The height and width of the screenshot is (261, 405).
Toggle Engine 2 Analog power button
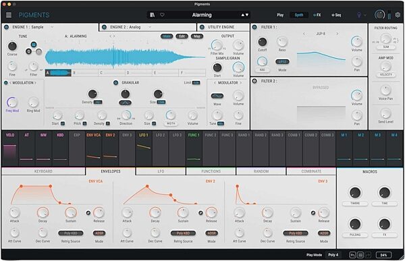tap(104, 27)
